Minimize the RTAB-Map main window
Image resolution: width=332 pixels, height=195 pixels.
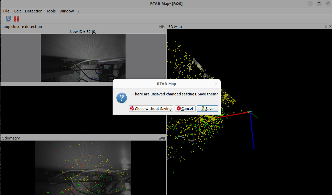pos(310,3)
